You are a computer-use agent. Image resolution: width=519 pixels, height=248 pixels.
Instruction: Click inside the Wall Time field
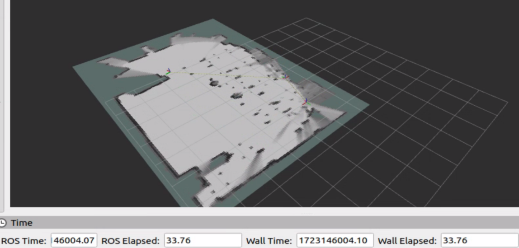(x=335, y=240)
